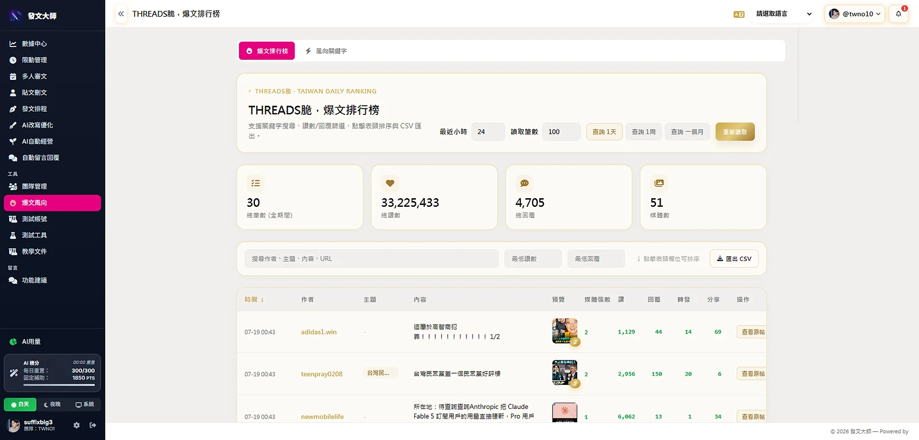
Task: Click the 限動管理 clock icon
Action: point(13,60)
